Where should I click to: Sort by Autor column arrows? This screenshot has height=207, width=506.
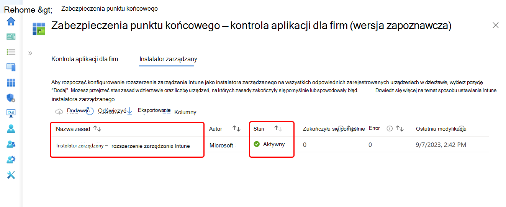(x=236, y=129)
